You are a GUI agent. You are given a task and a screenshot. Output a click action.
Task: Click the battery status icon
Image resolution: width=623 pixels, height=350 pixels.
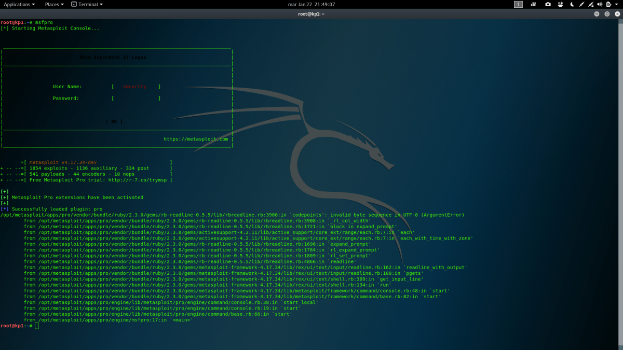608,4
